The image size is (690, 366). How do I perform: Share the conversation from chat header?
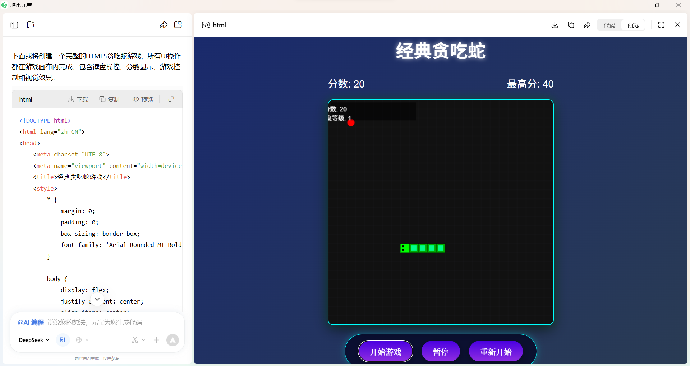click(164, 25)
